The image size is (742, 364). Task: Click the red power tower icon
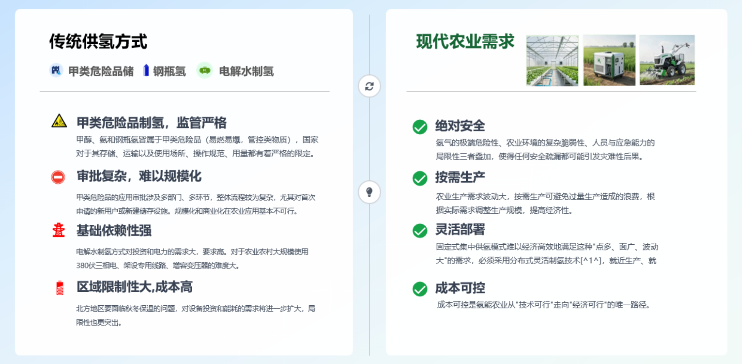(x=59, y=230)
